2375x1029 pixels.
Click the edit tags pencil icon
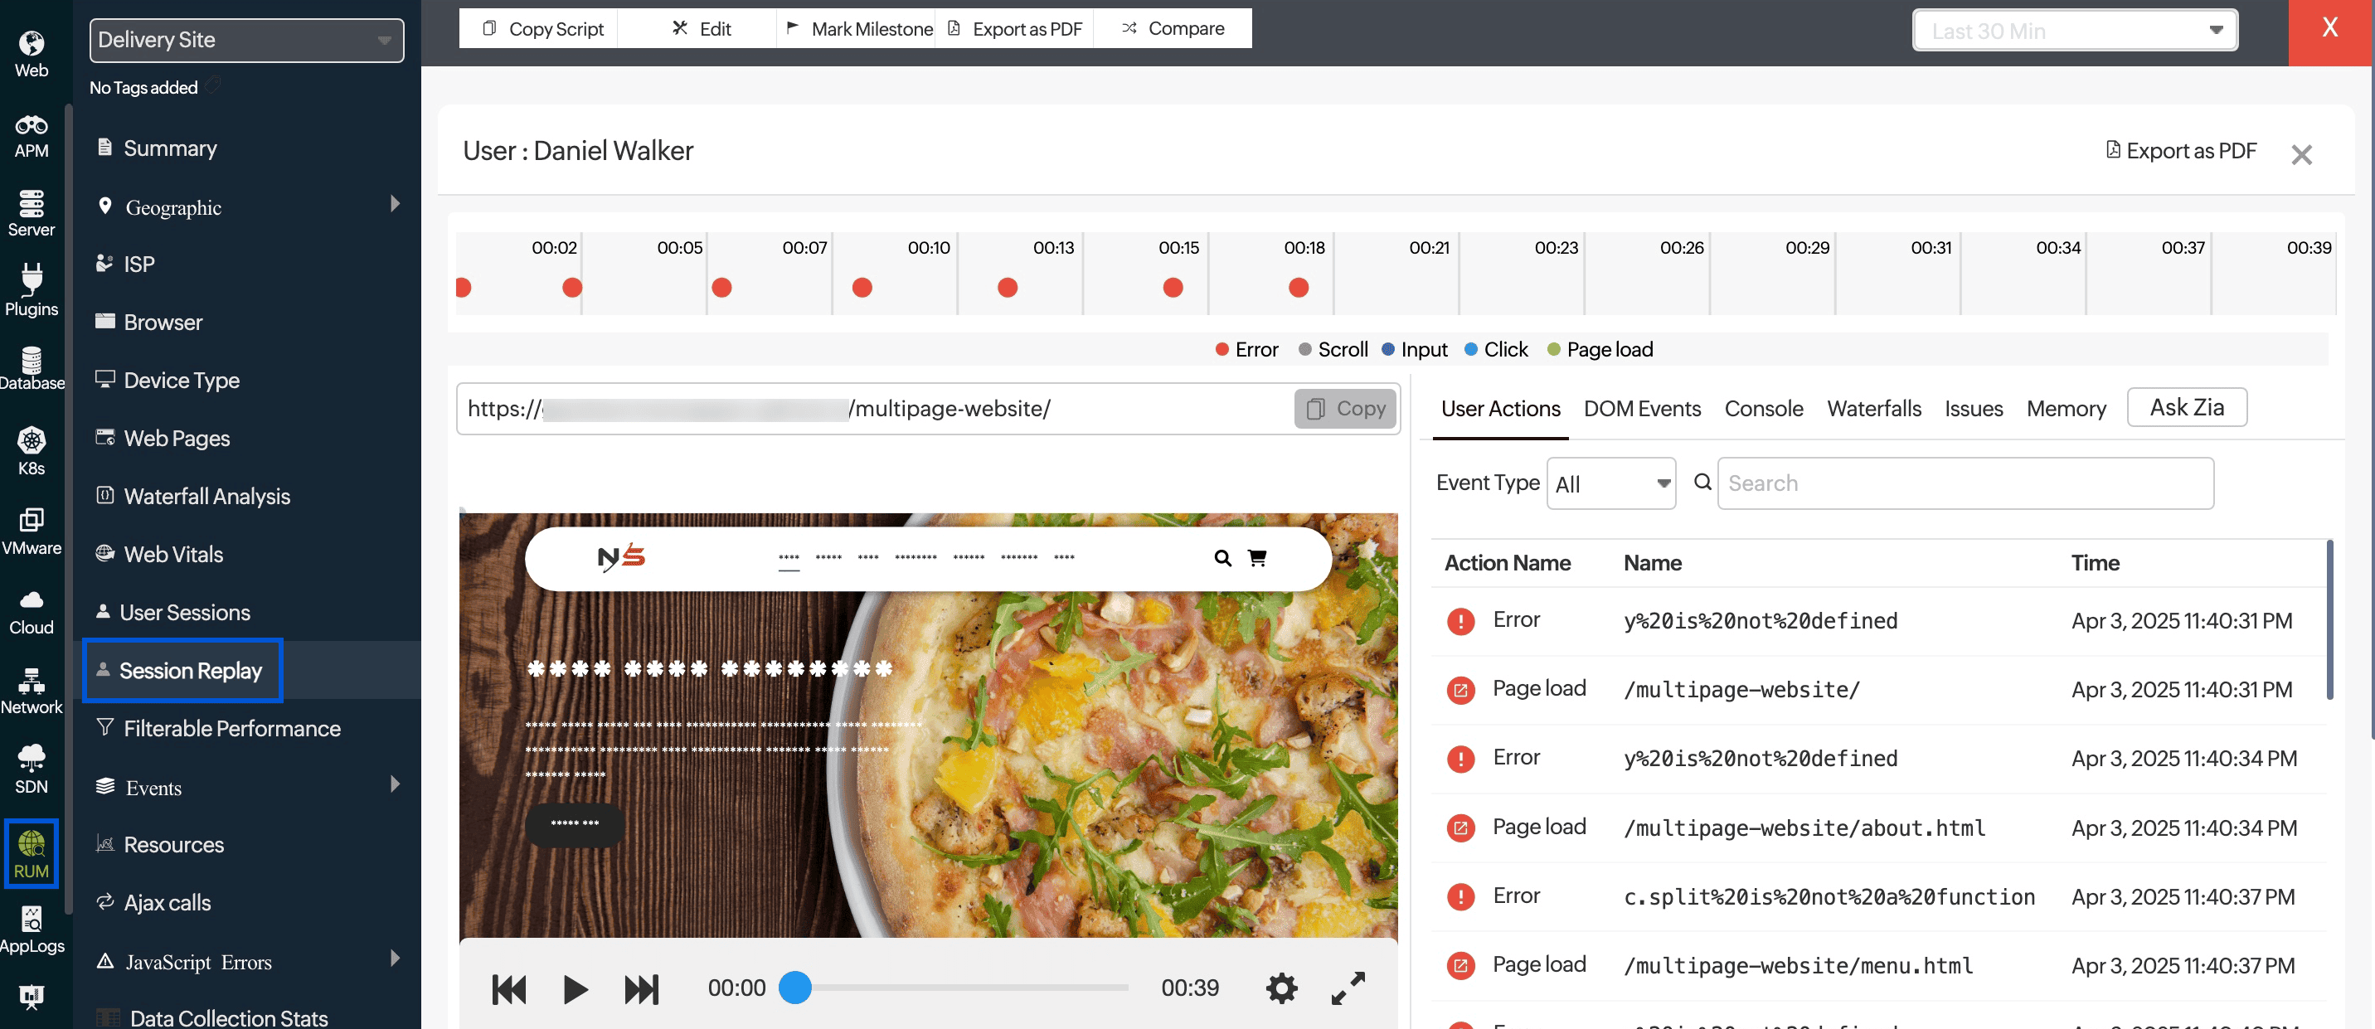coord(213,85)
